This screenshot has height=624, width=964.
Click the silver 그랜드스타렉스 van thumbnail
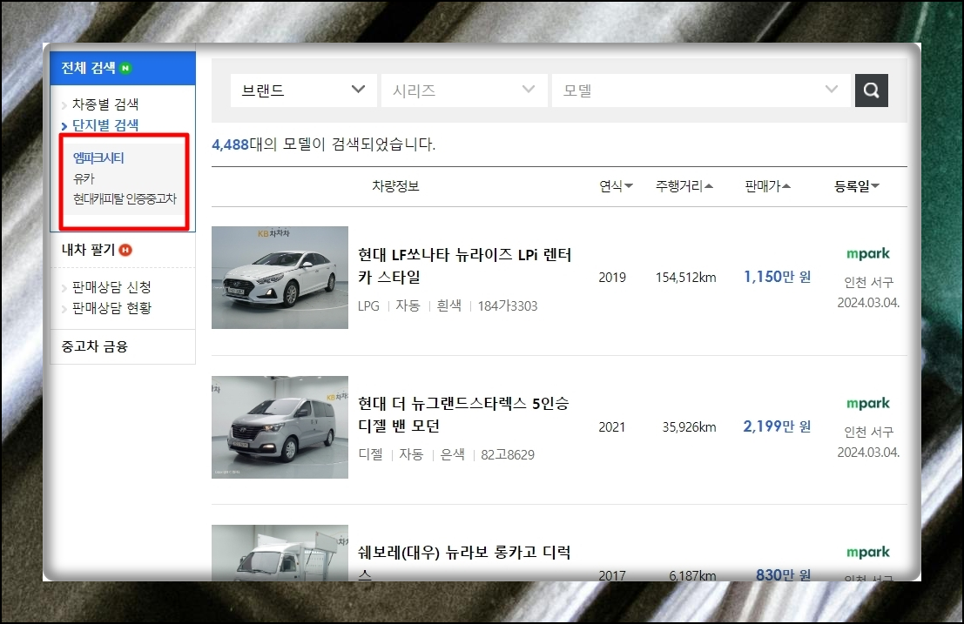point(280,427)
